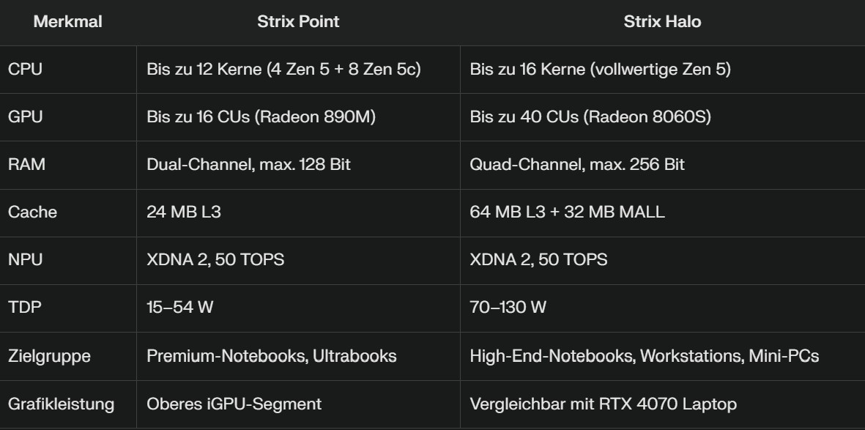
Task: Select the Grafikleistung row label
Action: (x=61, y=404)
